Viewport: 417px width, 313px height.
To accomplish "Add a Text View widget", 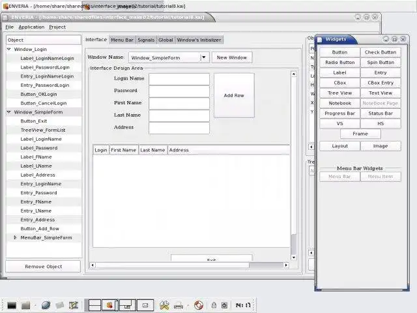I will pyautogui.click(x=381, y=93).
